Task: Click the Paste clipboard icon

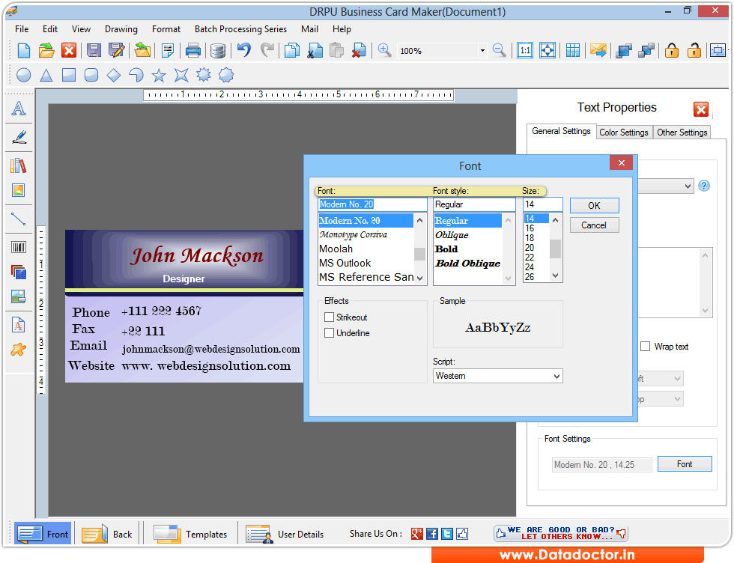Action: (x=336, y=50)
